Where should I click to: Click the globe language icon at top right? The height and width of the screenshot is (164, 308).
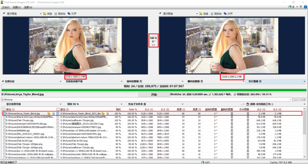(290, 7)
